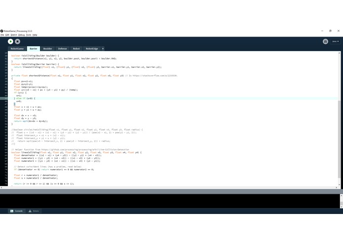Viewport: 343px width, 243px height.
Task: Click the 'return sqrt(dx*dx + dy*dy);' line
Action: click(x=31, y=121)
